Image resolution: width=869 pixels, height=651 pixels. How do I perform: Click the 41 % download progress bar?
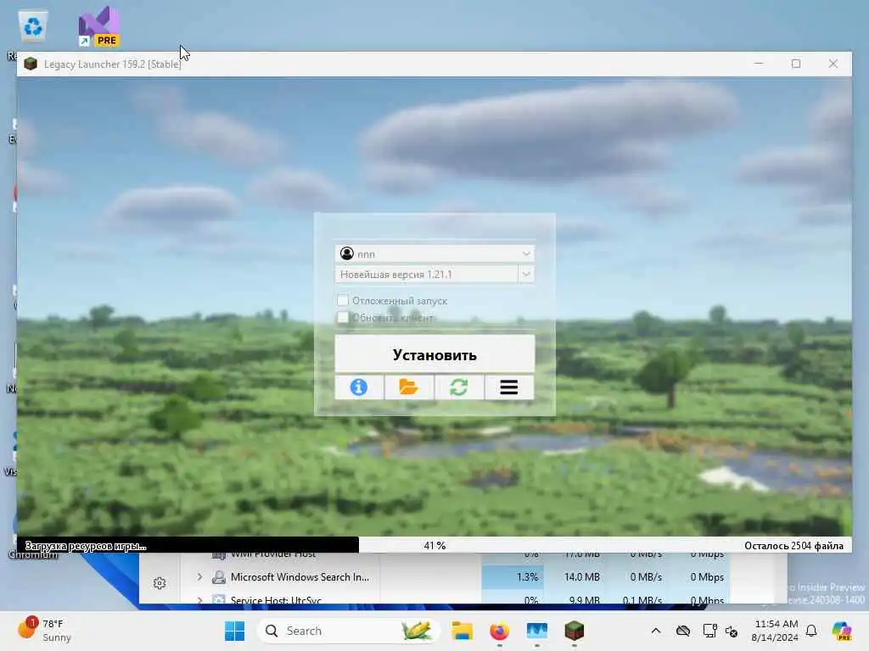pos(434,545)
